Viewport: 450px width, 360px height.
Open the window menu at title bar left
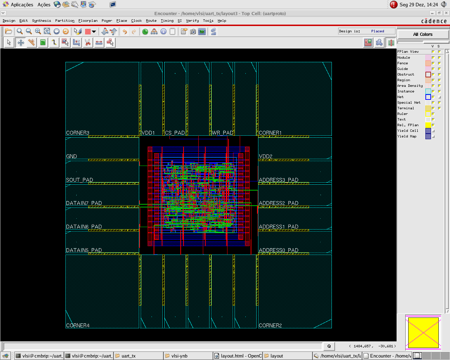pos(3,13)
